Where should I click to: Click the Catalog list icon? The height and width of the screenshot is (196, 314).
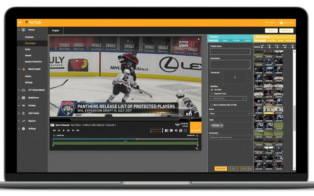[24, 105]
